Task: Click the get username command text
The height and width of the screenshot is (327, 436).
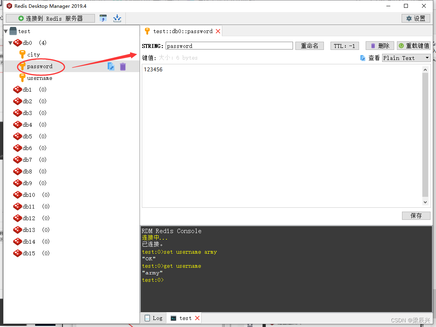Action: [x=182, y=266]
